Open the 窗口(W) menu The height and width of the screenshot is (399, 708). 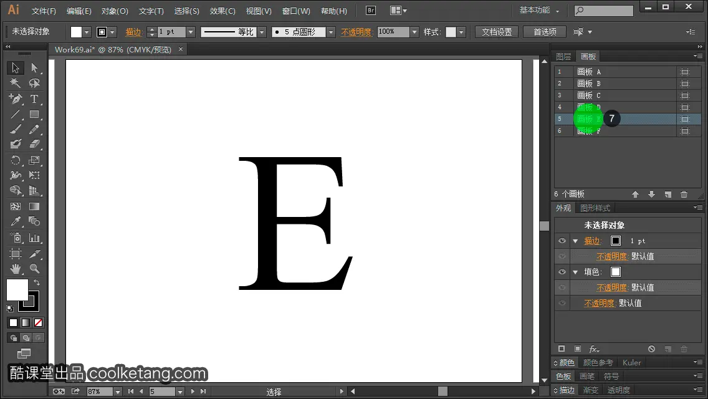click(x=296, y=11)
